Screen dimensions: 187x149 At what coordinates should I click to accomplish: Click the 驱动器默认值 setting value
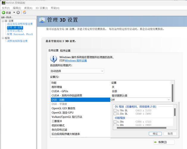pyautogui.click(x=119, y=96)
